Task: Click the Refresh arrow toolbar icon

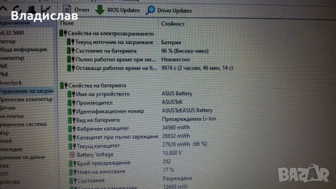Action: (17, 9)
